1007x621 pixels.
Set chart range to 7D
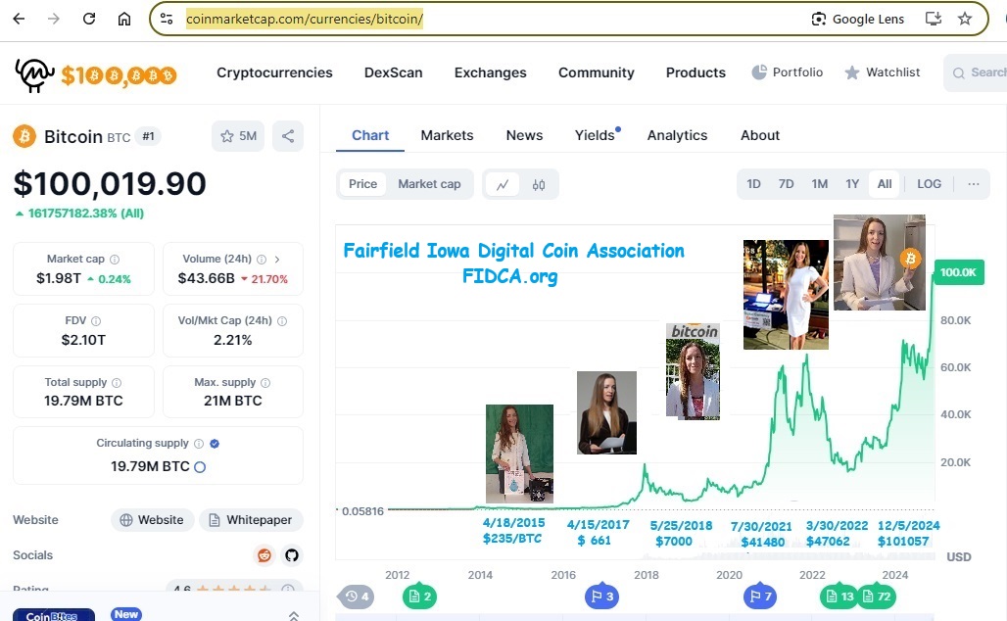tap(786, 184)
